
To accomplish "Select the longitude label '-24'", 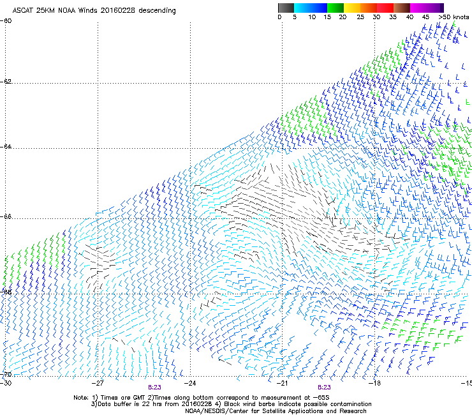I will pyautogui.click(x=190, y=383).
